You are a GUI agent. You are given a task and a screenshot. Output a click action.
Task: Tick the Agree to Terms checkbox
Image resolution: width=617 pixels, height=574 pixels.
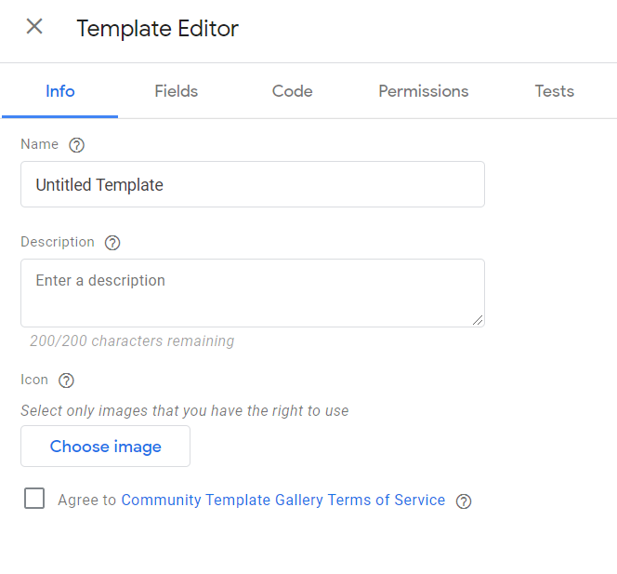tap(34, 500)
